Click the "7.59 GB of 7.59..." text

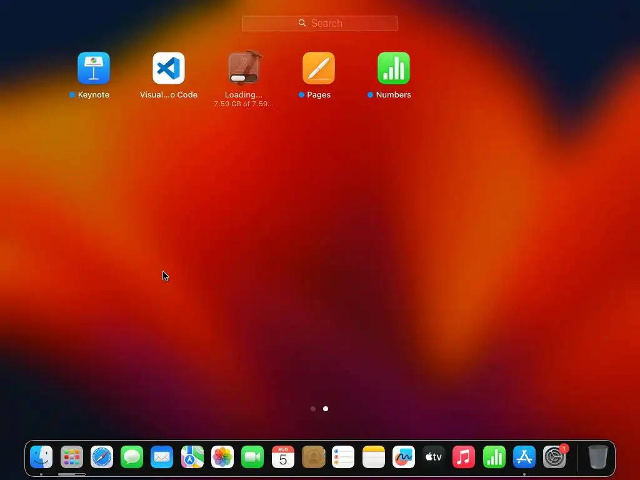[244, 104]
